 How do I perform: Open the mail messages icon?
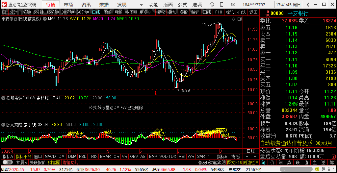click(233, 5)
